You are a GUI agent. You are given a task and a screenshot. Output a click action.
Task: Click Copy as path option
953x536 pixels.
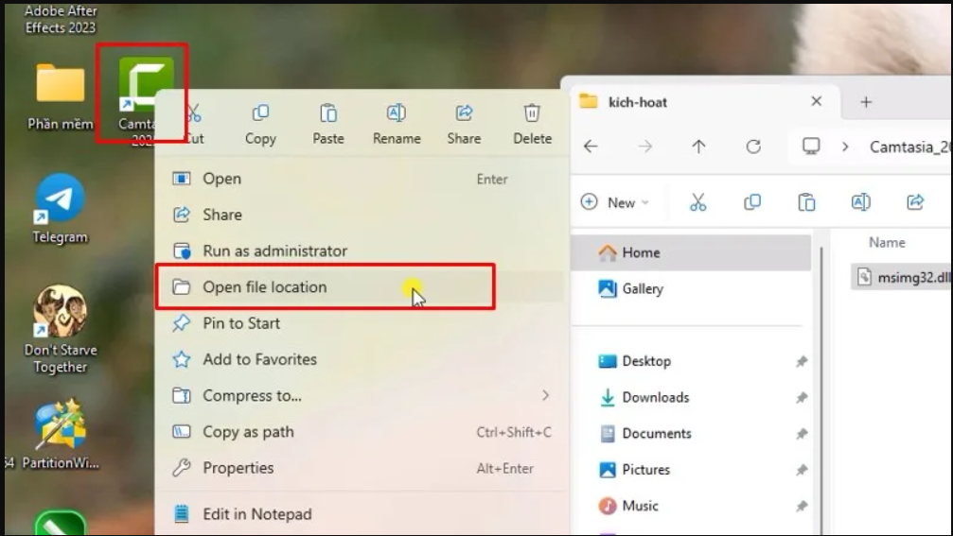coord(248,432)
